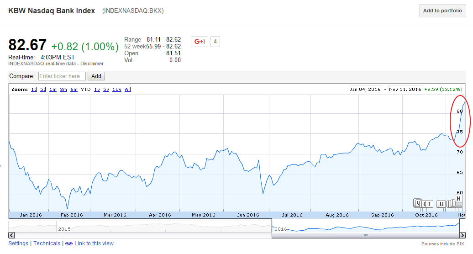
Task: Click the Add to portfolio button
Action: [442, 11]
